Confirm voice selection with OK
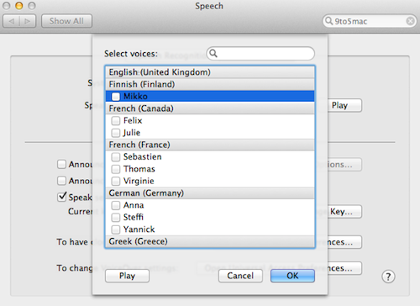 tap(292, 276)
